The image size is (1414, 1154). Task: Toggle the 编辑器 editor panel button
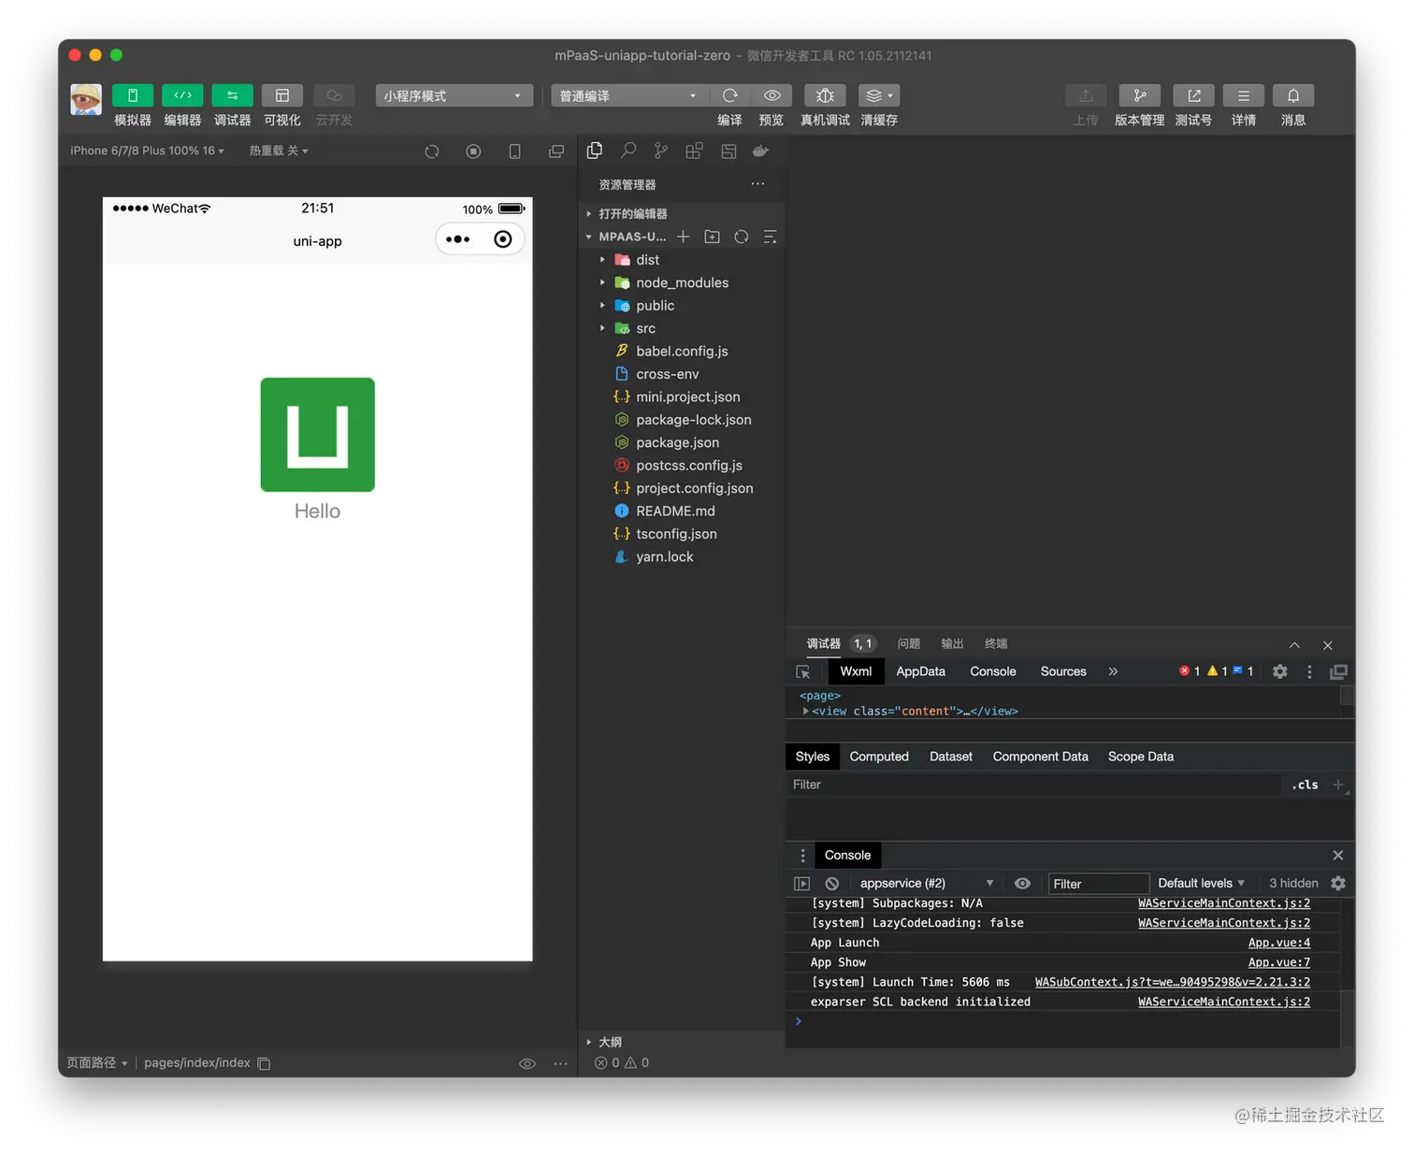(182, 95)
